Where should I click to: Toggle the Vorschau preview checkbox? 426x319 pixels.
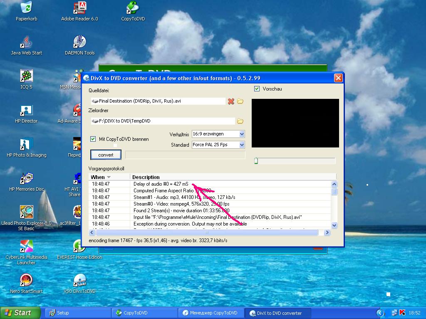point(257,89)
